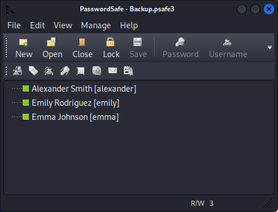Click the single user icon in lower toolbar
This screenshot has width=278, height=212.
point(49,71)
